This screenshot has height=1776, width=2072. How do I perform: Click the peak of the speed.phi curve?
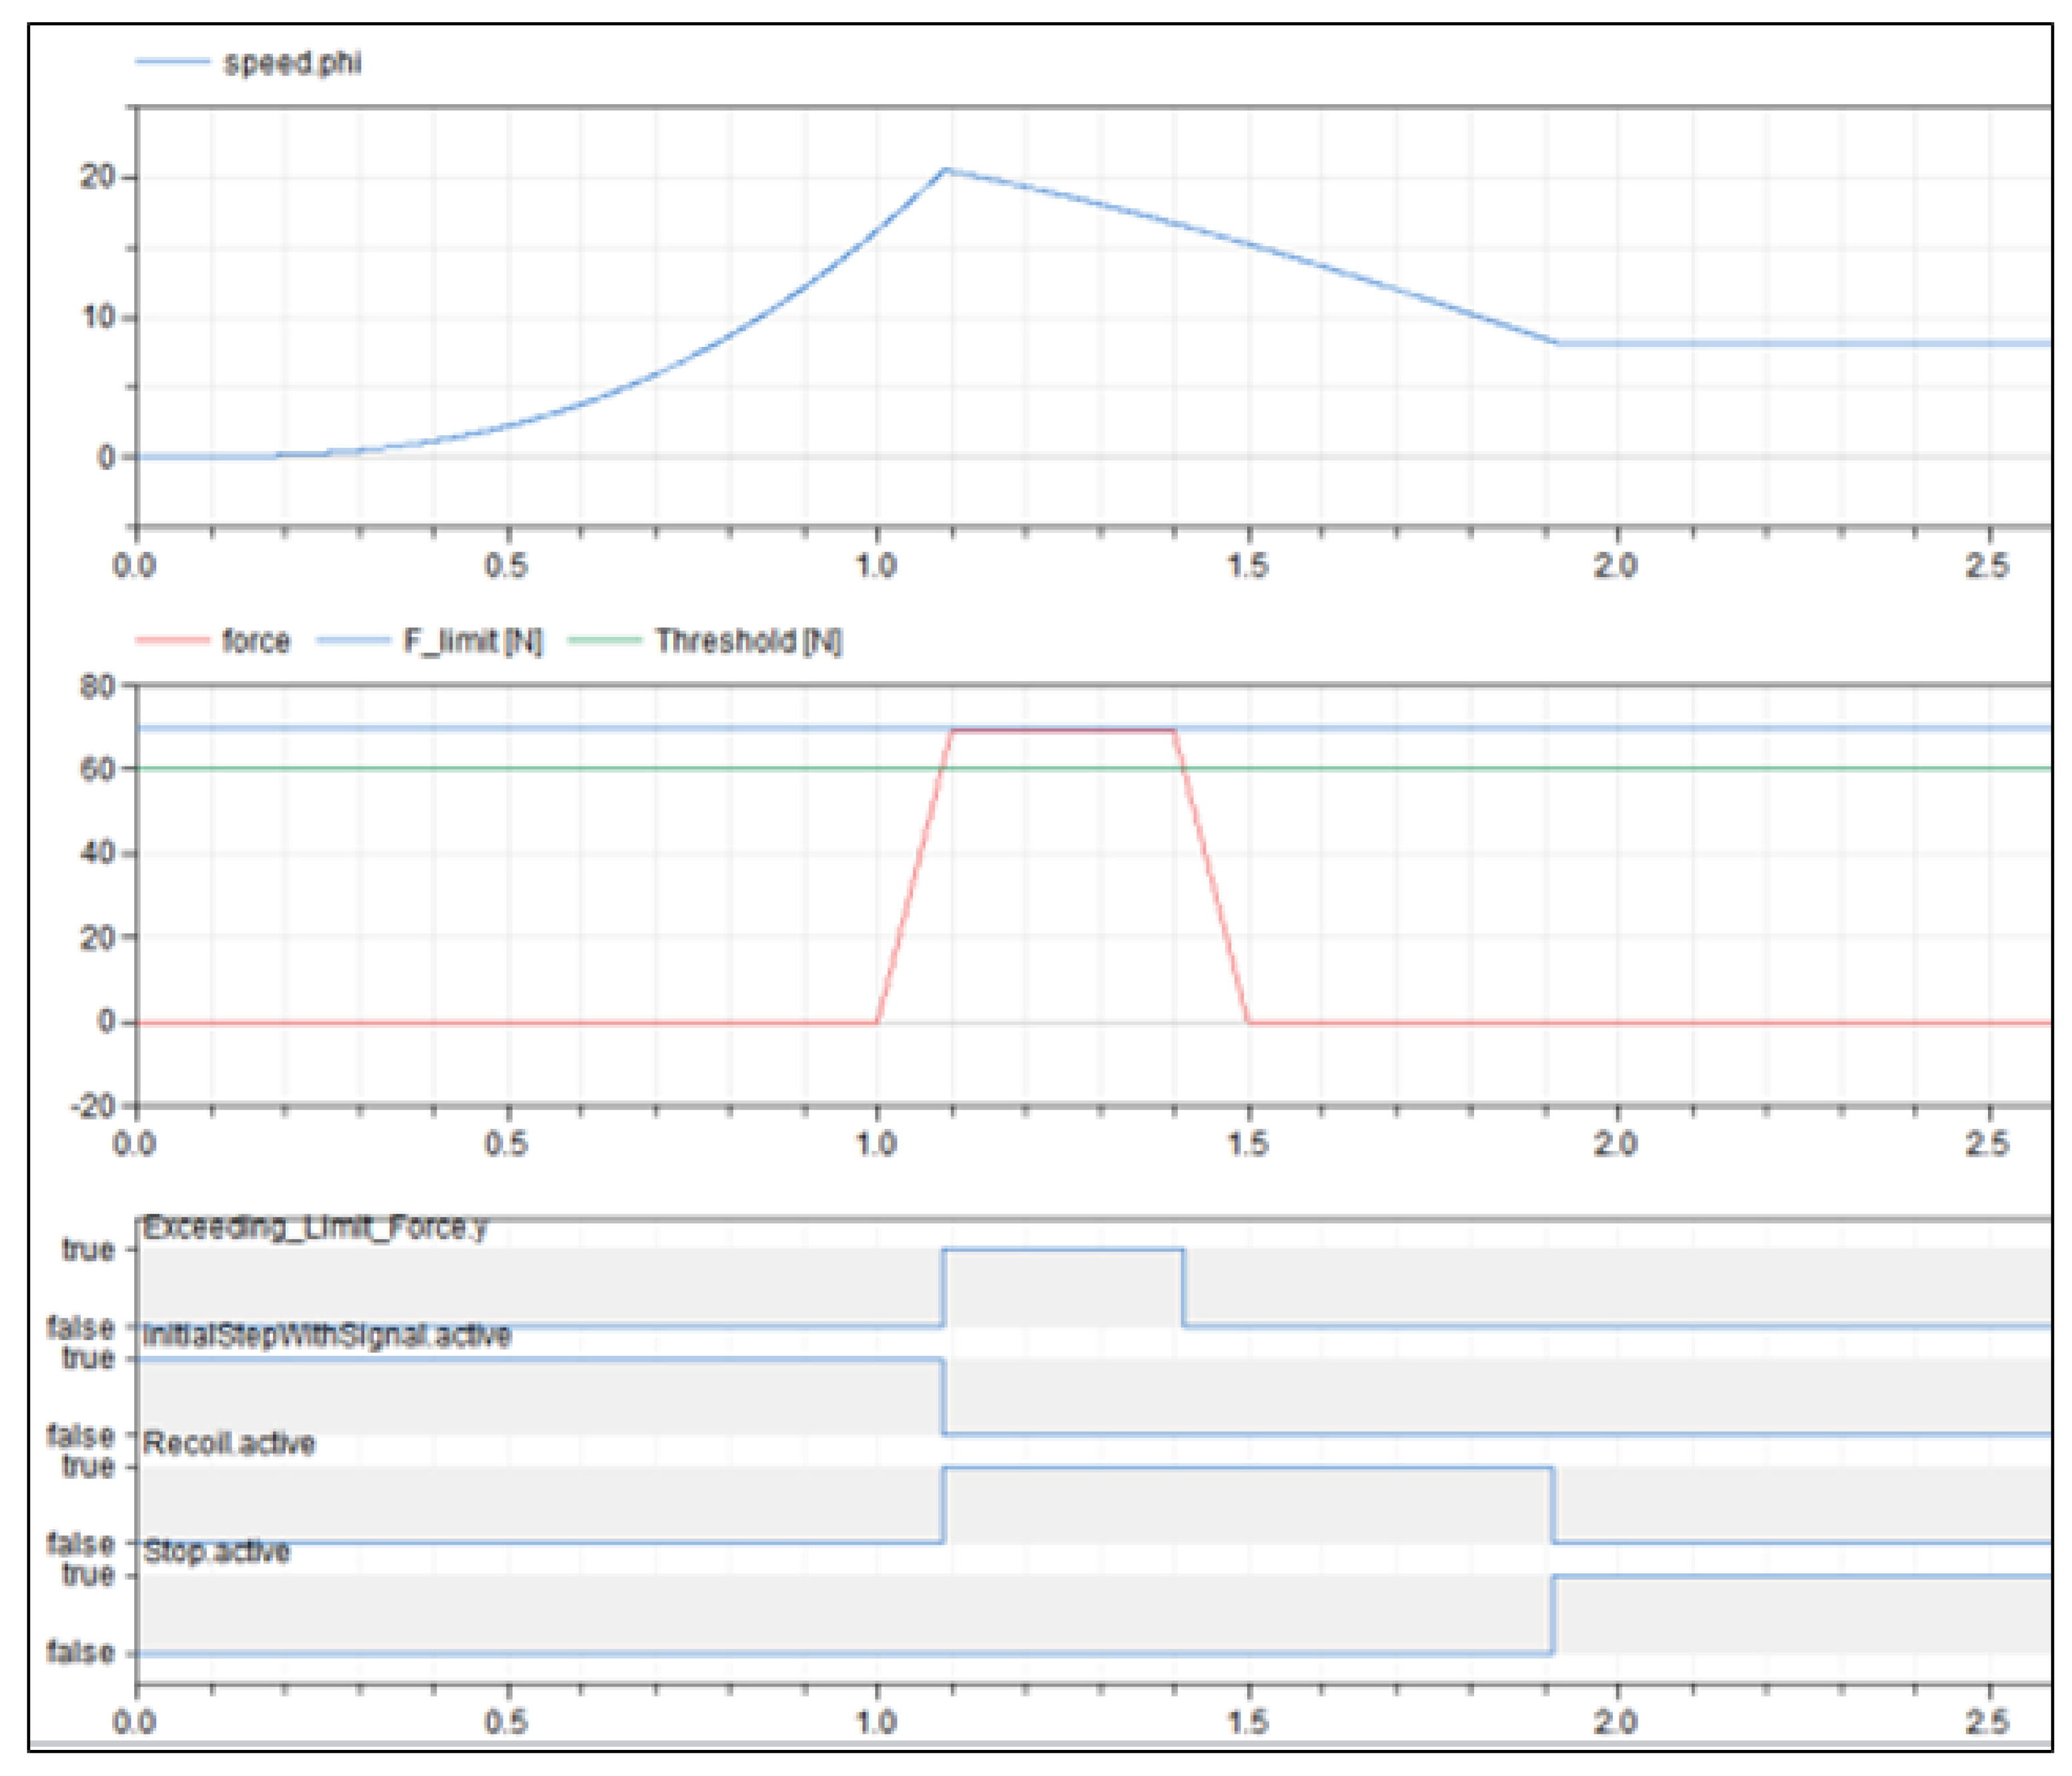(946, 171)
